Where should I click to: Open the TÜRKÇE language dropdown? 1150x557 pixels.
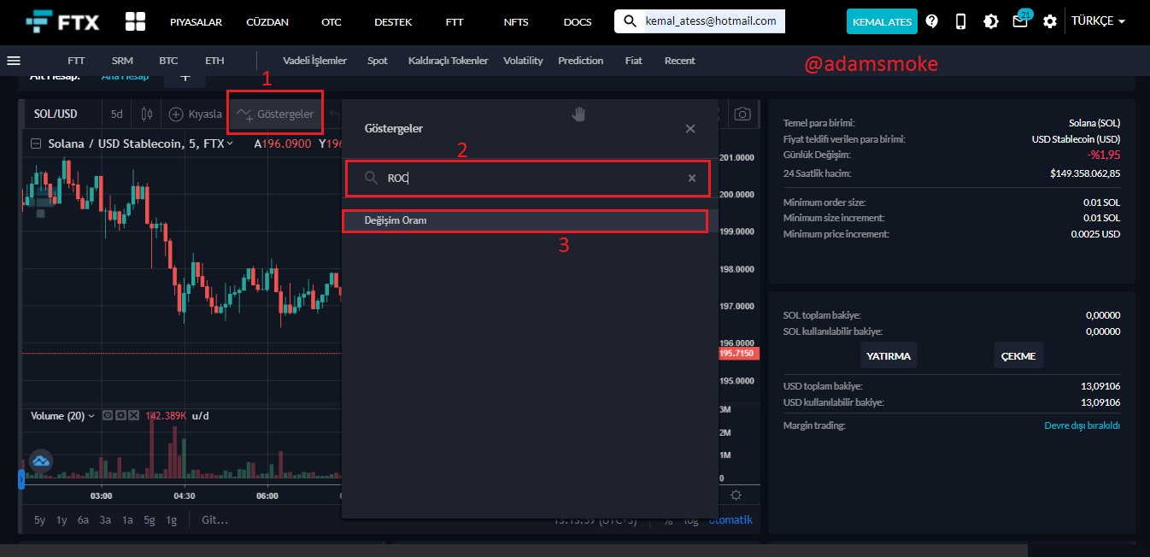point(1098,21)
